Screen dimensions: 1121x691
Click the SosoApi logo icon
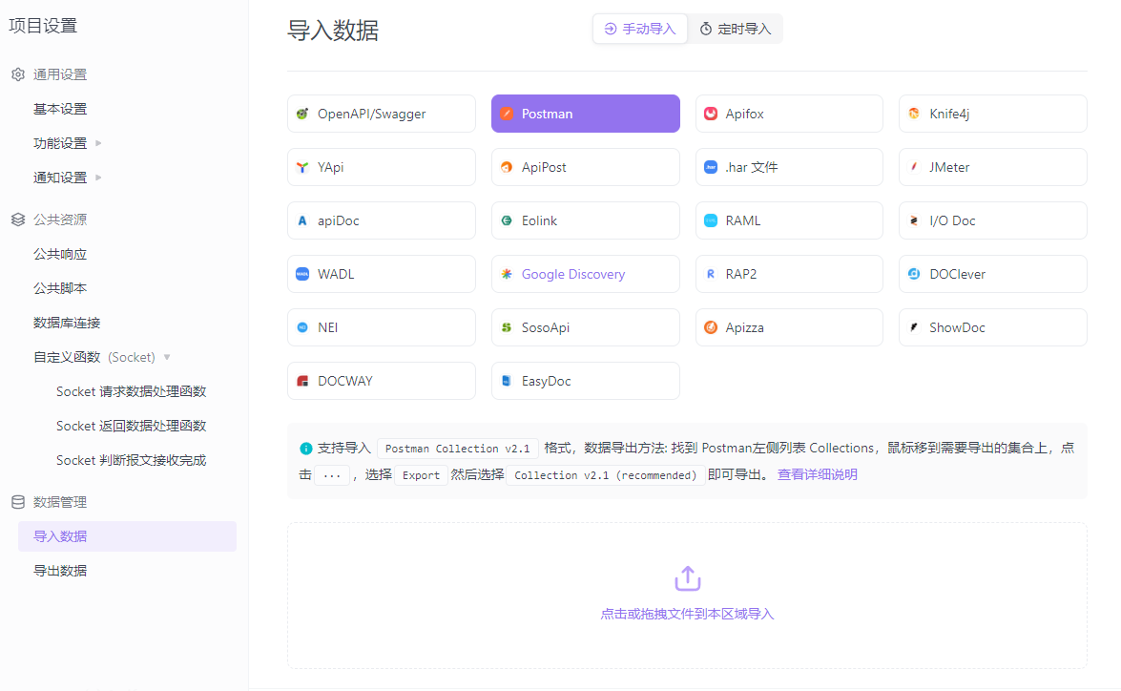coord(507,327)
